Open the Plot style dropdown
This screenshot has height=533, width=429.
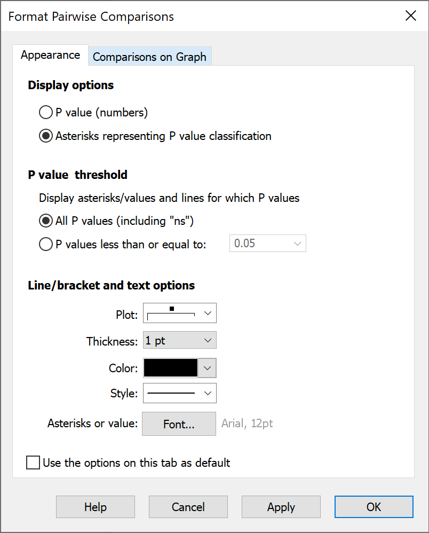coord(208,313)
